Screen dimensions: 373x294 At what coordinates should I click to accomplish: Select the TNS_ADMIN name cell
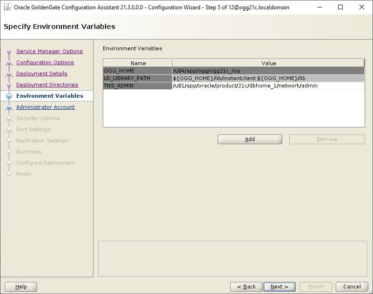(138, 86)
